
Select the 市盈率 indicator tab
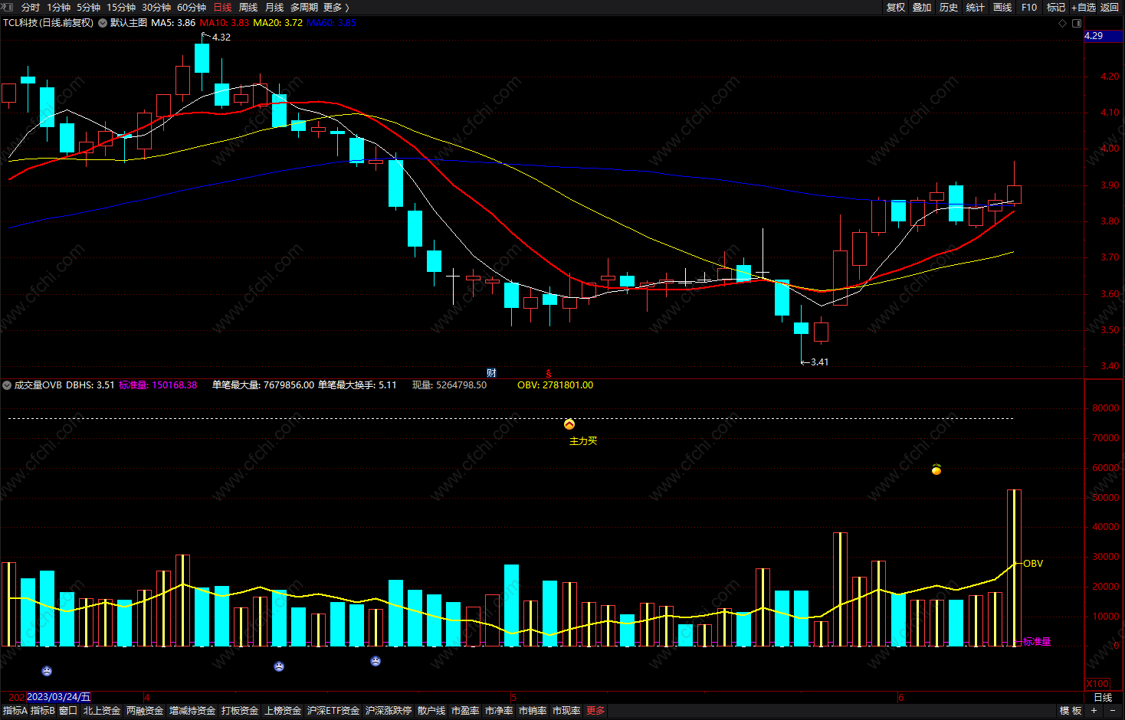[x=465, y=711]
